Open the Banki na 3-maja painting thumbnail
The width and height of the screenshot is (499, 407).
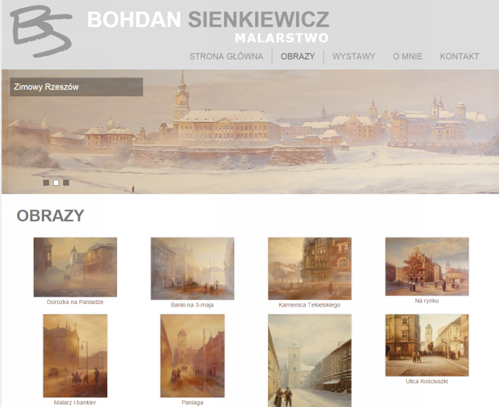point(192,269)
